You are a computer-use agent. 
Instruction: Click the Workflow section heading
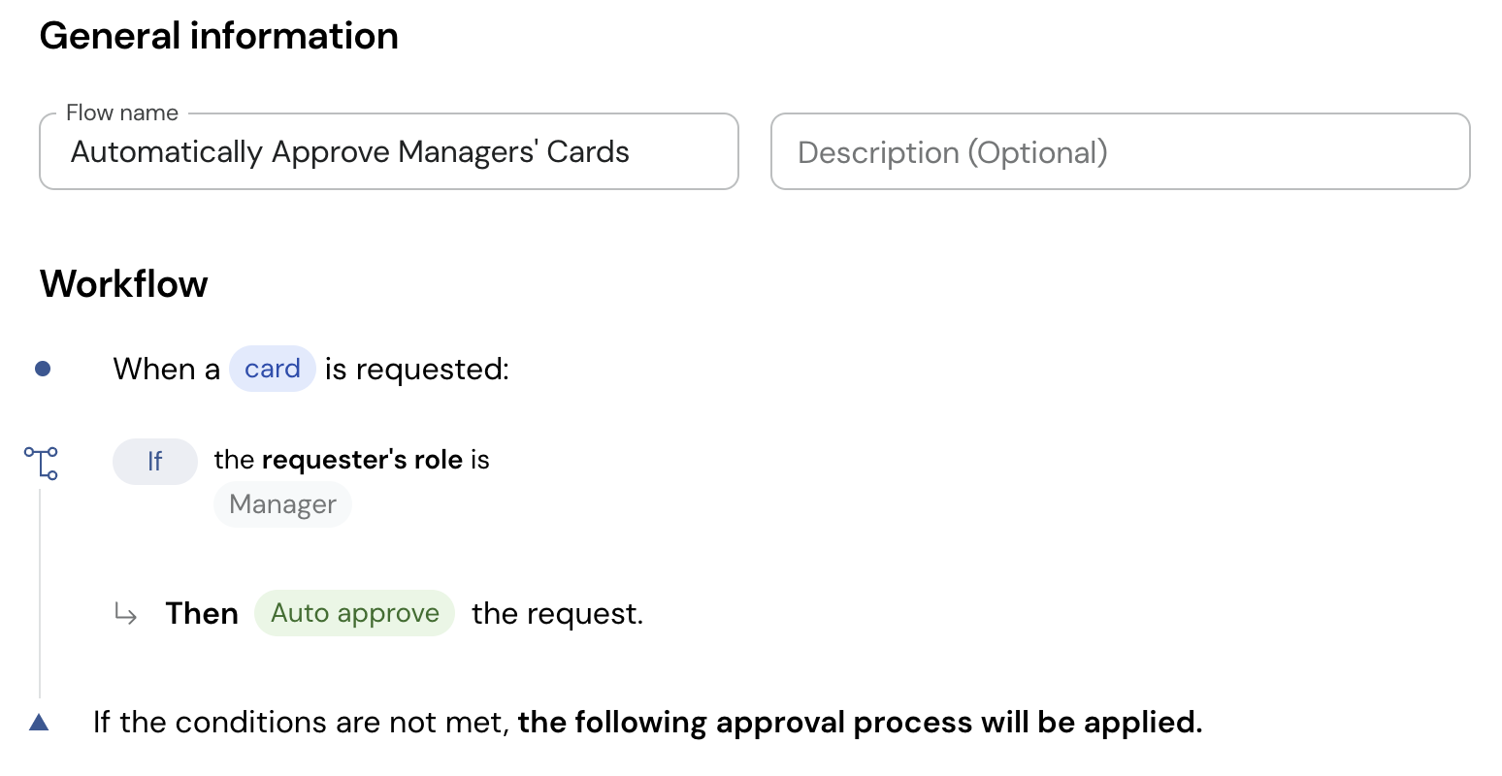point(124,284)
